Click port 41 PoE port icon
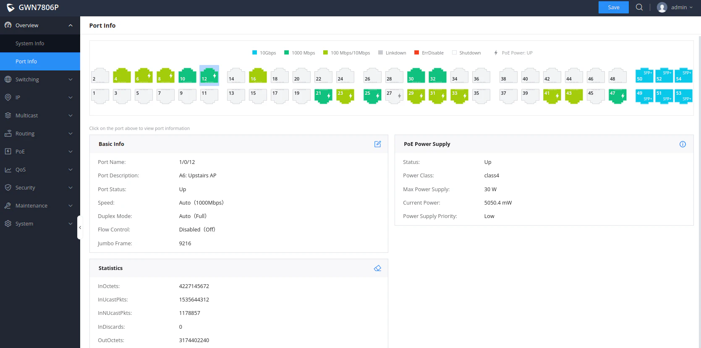The height and width of the screenshot is (348, 701). [552, 96]
